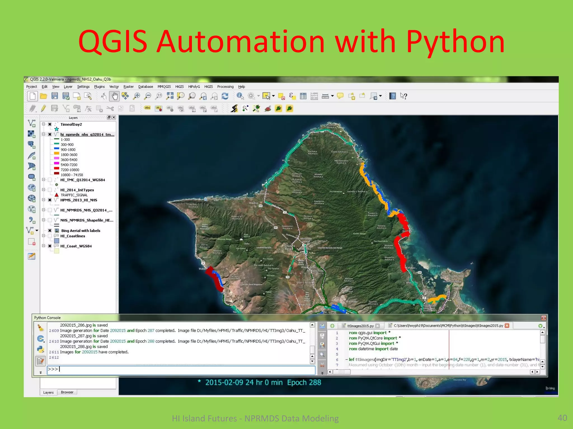Close the Python Console panel
Image resolution: width=573 pixels, height=429 pixels.
(x=544, y=318)
